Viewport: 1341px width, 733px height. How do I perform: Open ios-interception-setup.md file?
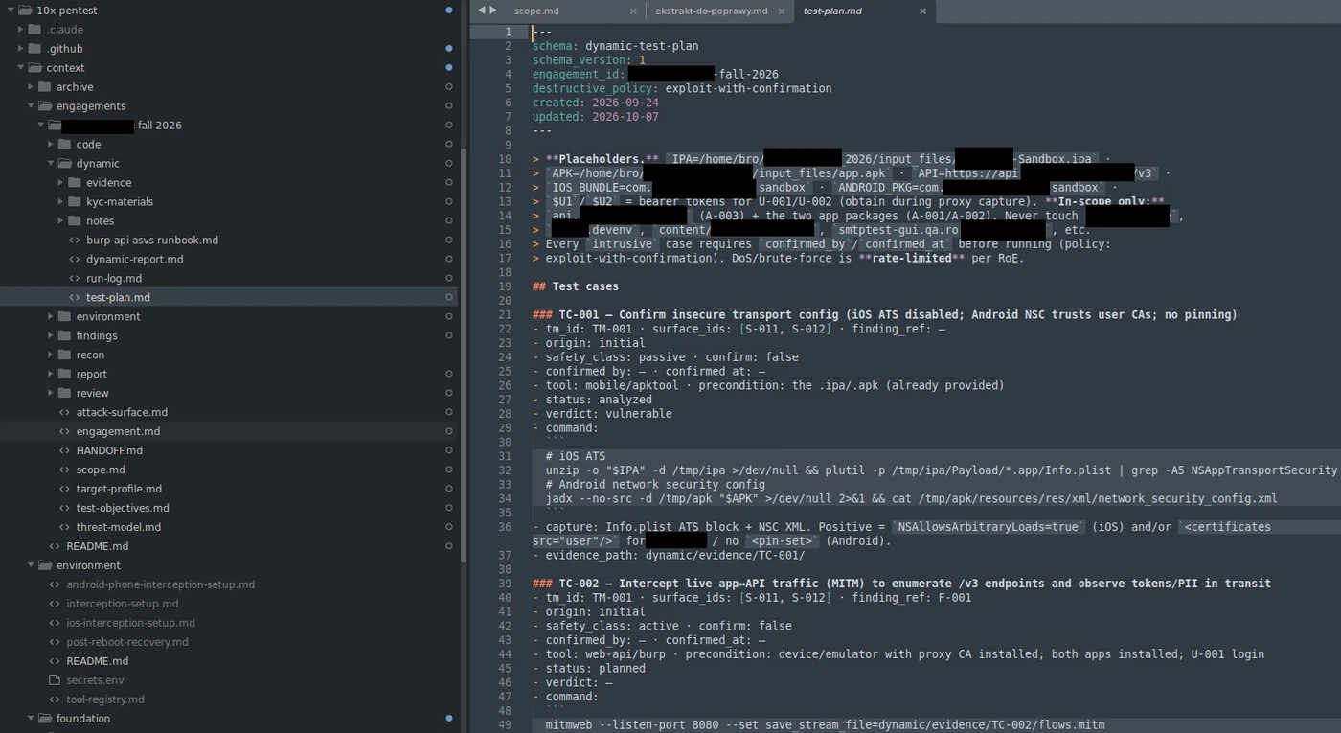pyautogui.click(x=130, y=623)
